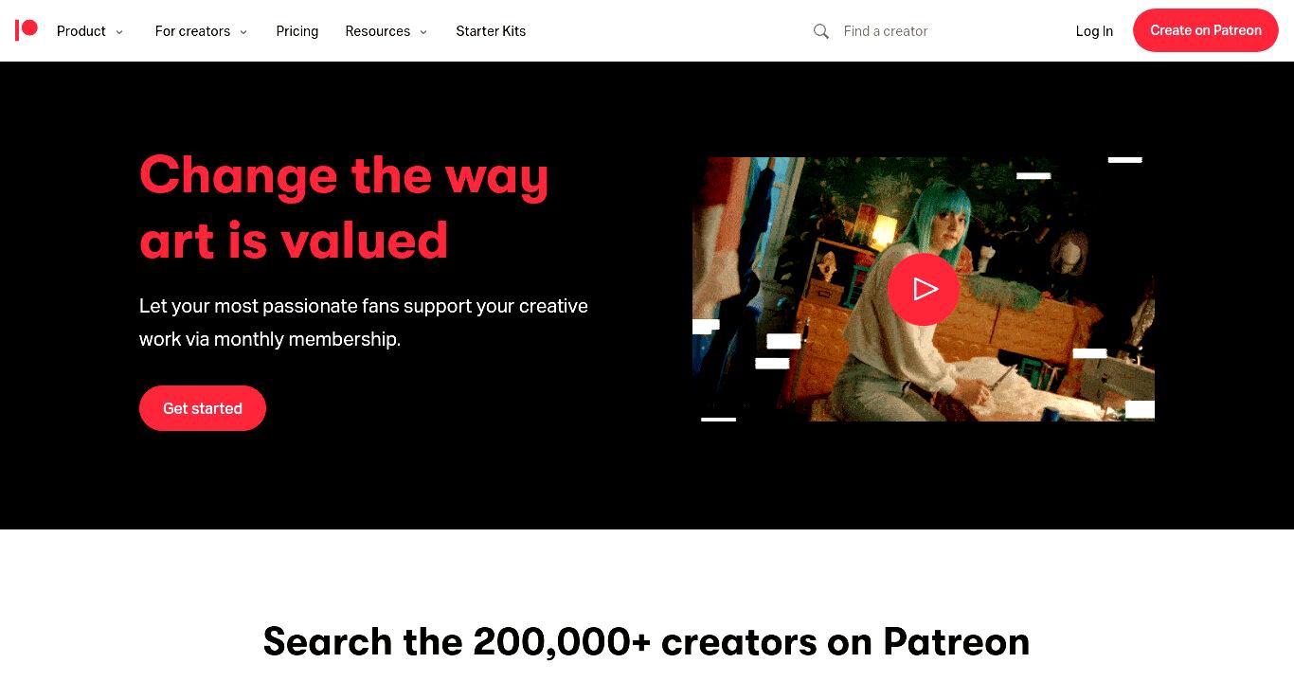Click the Search the 200,000+ creators heading

[646, 641]
